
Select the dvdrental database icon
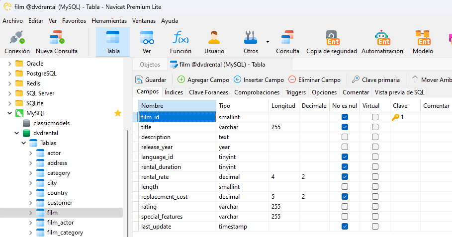tap(26, 133)
